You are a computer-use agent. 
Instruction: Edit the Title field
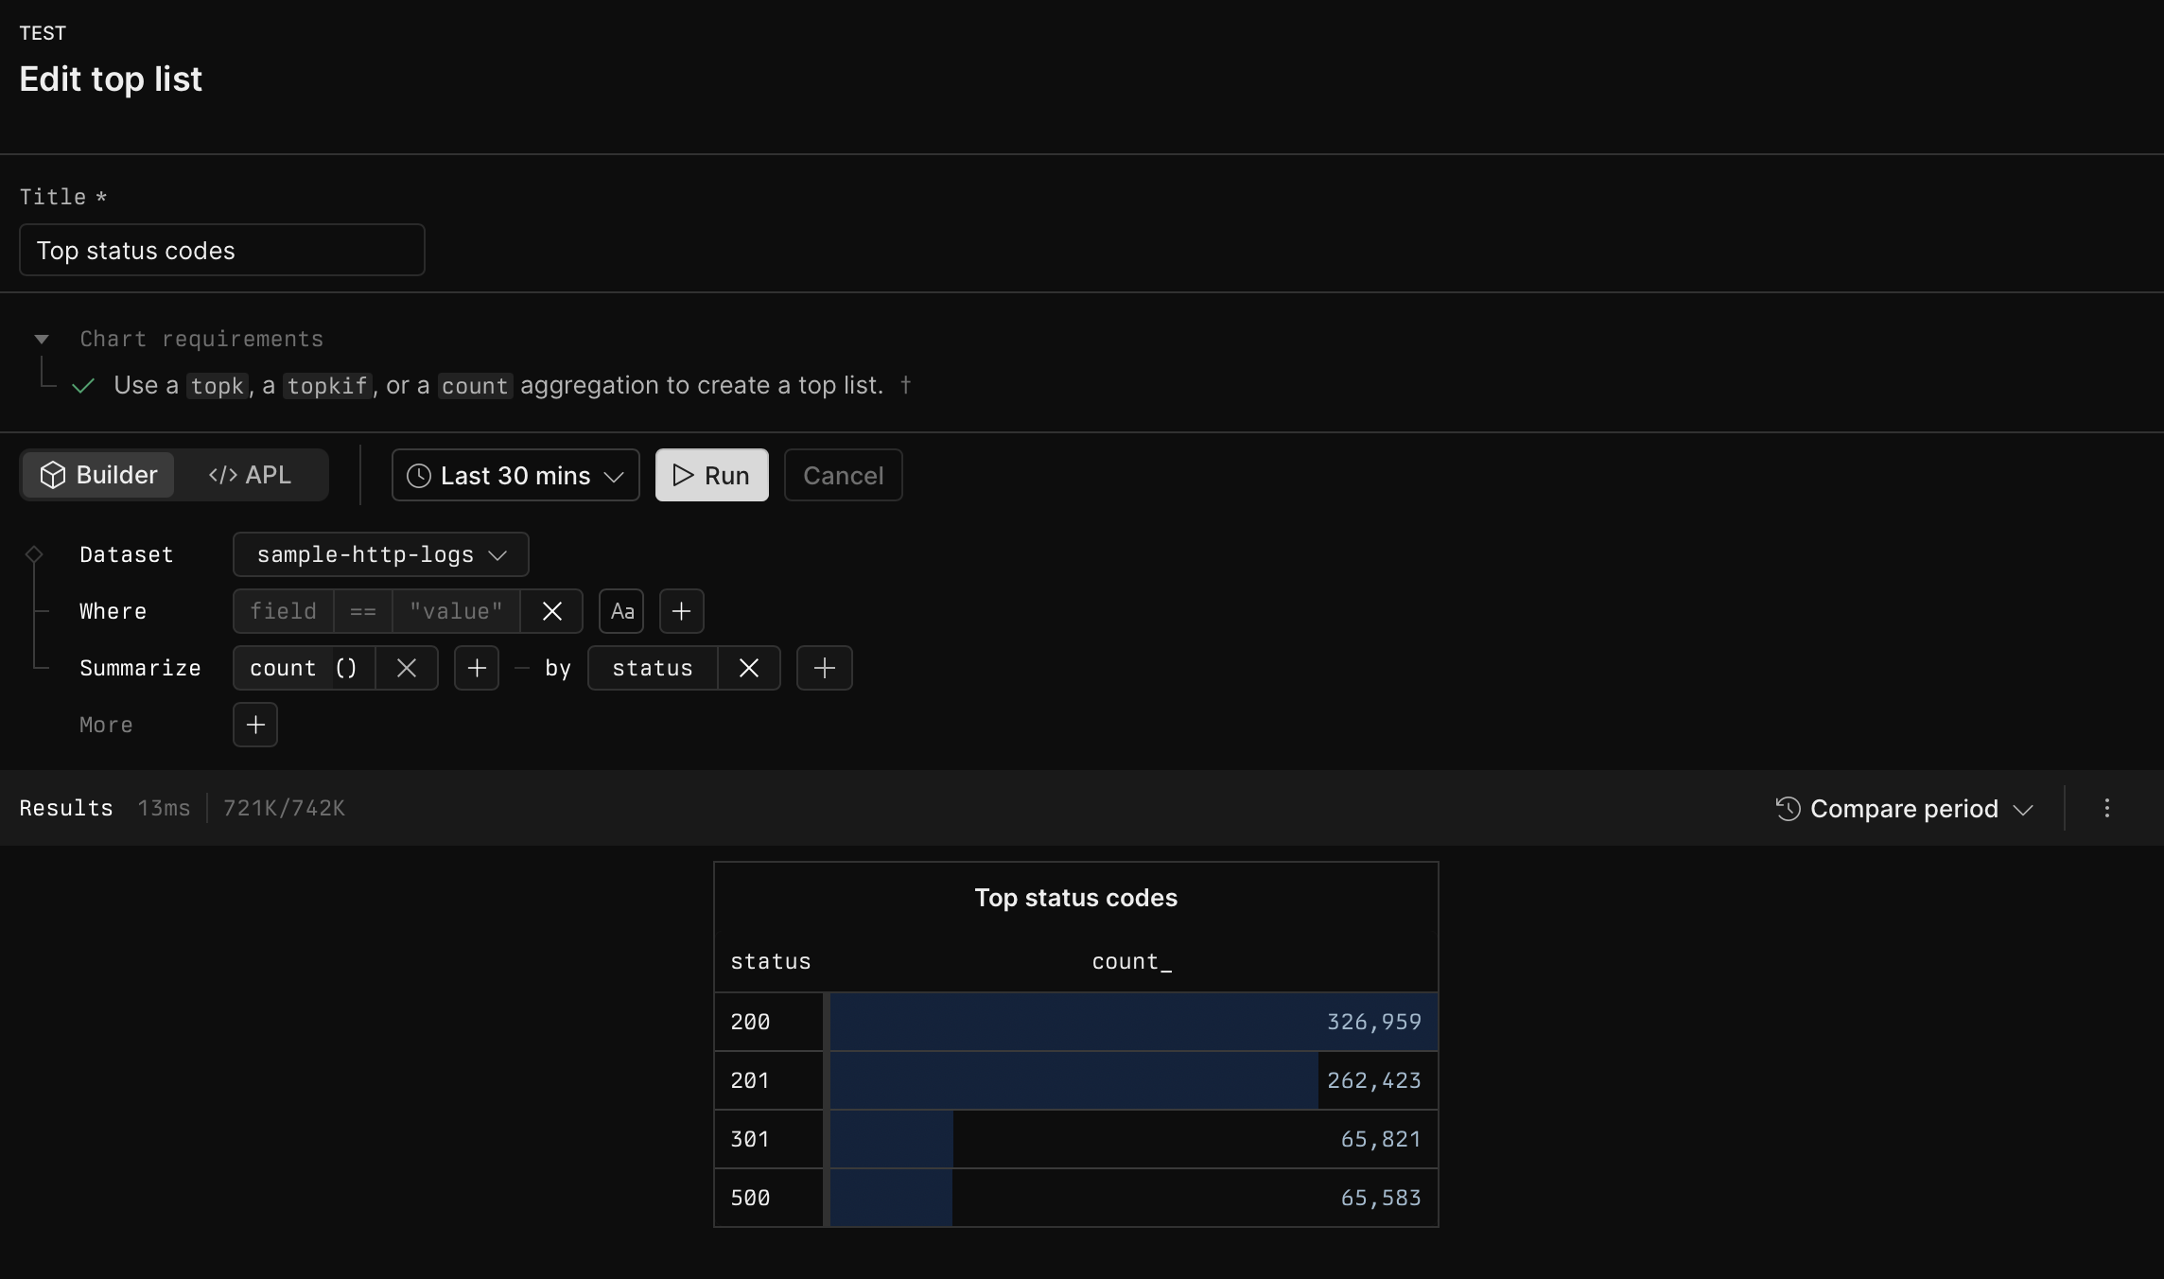(220, 250)
